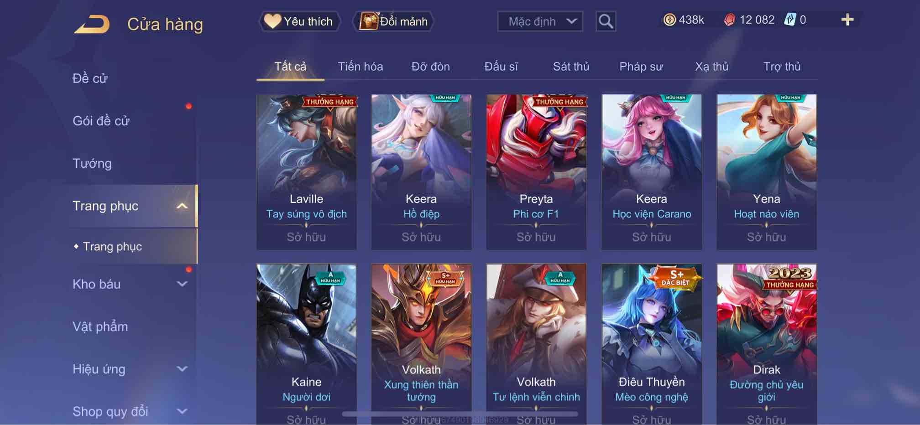
Task: Open the search magnifier icon
Action: [606, 21]
